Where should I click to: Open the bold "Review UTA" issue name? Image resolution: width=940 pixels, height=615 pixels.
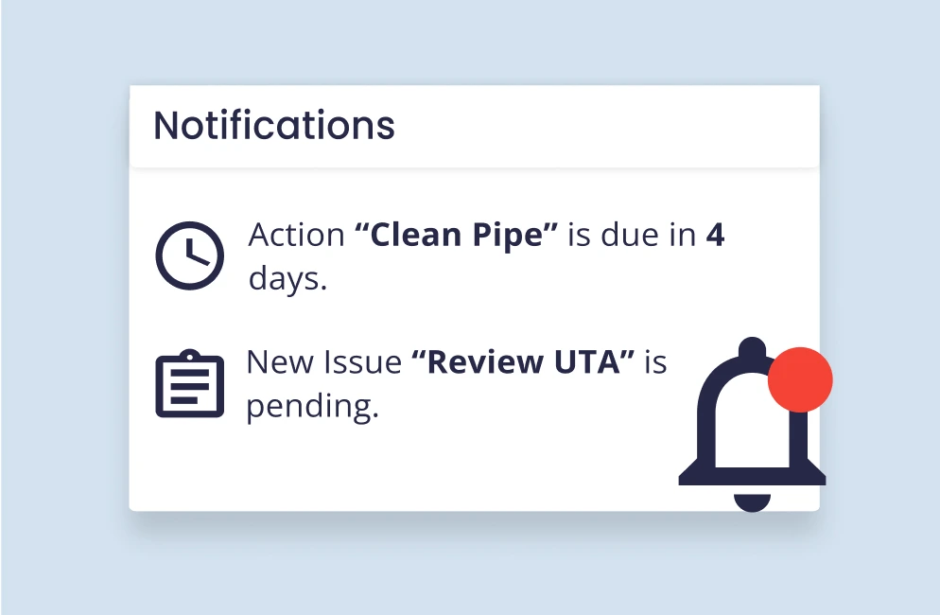523,361
